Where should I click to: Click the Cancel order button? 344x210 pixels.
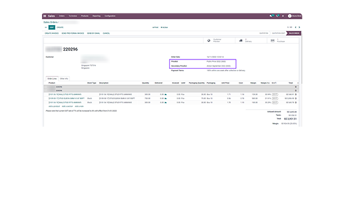tap(106, 33)
